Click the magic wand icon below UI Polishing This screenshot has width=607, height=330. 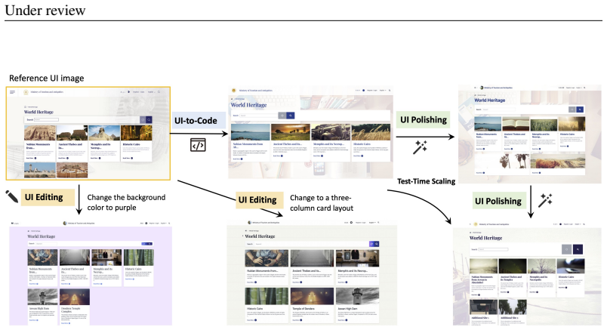(420, 147)
